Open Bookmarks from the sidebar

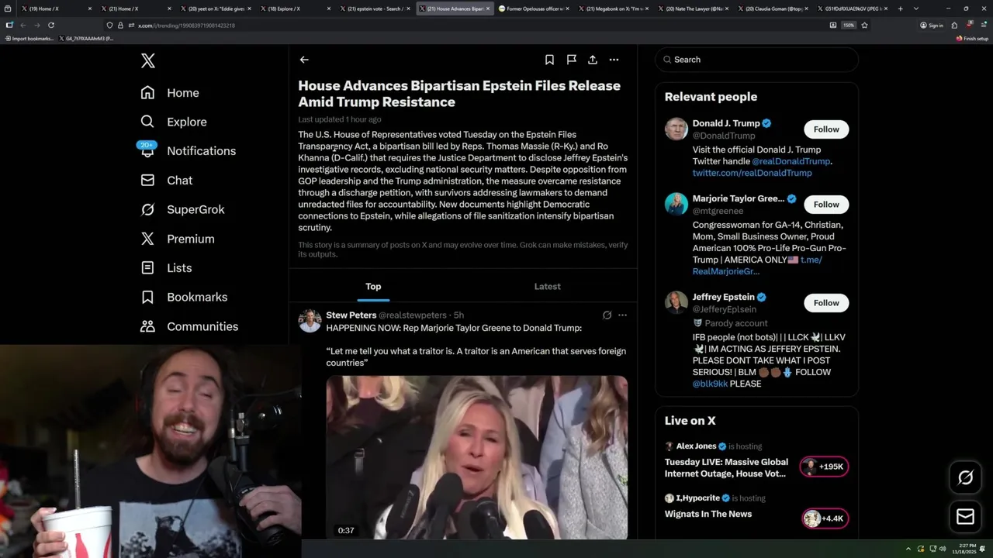point(184,297)
